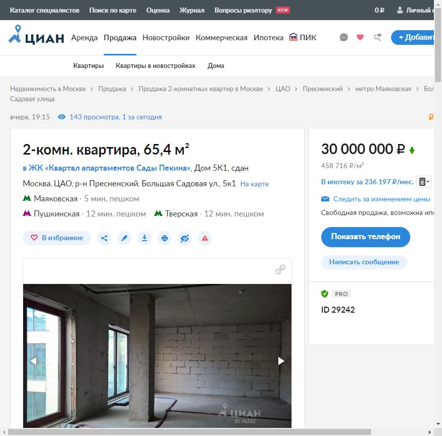Open 'На карте' map link

[254, 184]
